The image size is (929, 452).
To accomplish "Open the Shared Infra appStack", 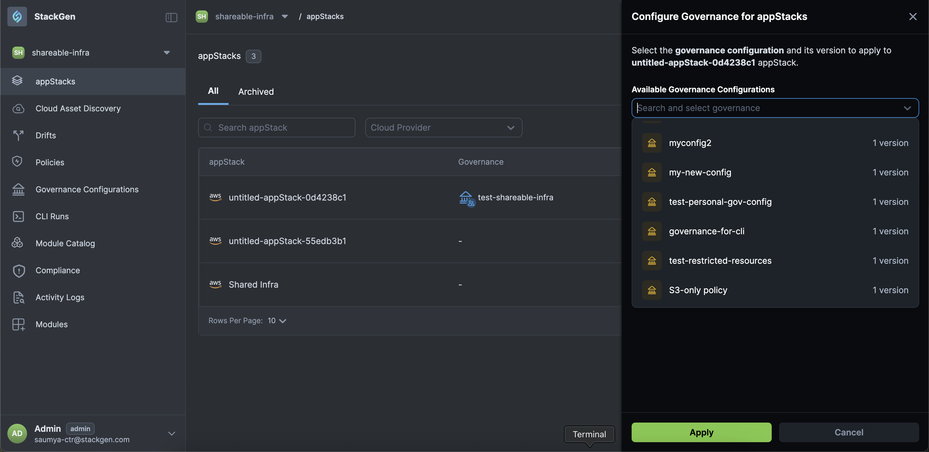I will pos(253,285).
